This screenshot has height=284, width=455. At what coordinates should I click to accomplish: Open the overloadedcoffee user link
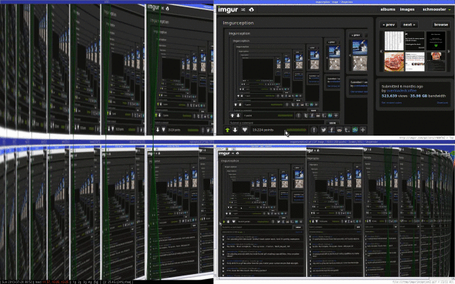[x=401, y=91]
